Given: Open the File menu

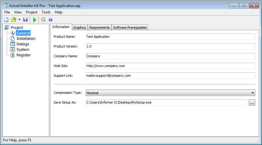Looking at the screenshot, I should pos(7,12).
